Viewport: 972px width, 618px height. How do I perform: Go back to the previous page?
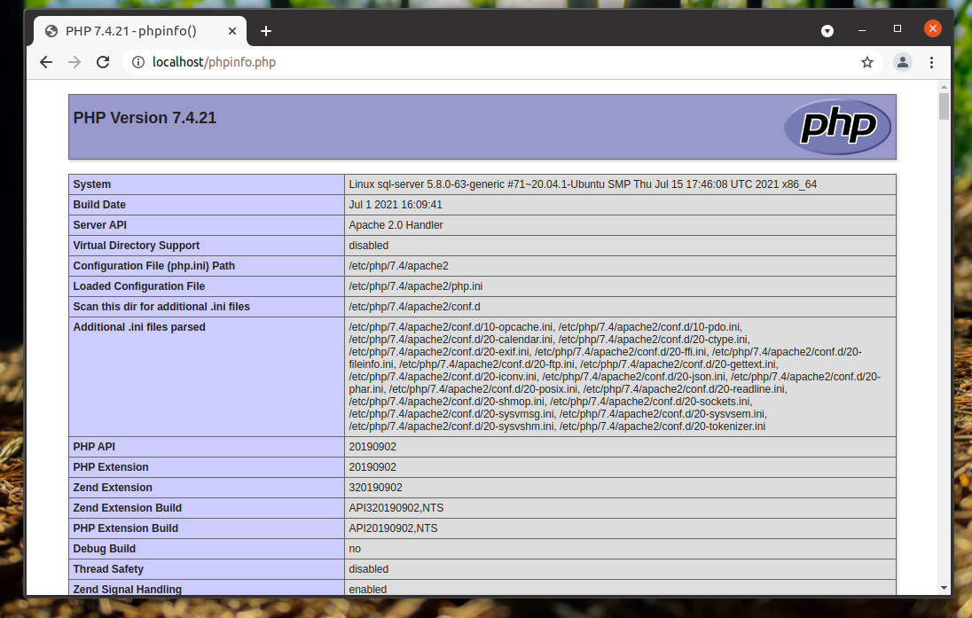tap(46, 62)
